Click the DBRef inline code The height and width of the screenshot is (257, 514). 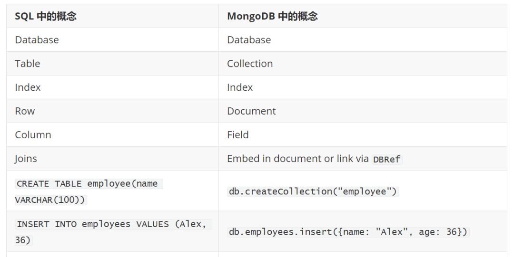386,160
